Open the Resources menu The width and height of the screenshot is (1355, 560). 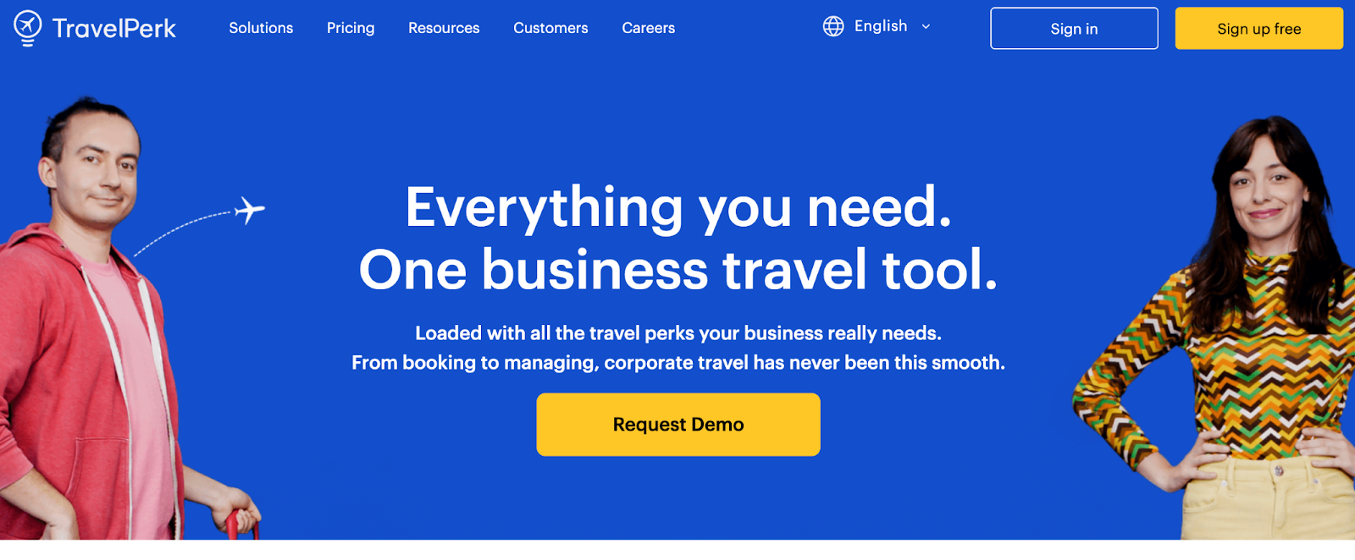coord(444,28)
